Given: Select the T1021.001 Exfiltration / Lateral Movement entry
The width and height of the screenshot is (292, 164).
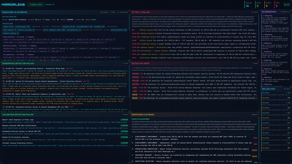Looking at the screenshot, I should (x=195, y=51).
